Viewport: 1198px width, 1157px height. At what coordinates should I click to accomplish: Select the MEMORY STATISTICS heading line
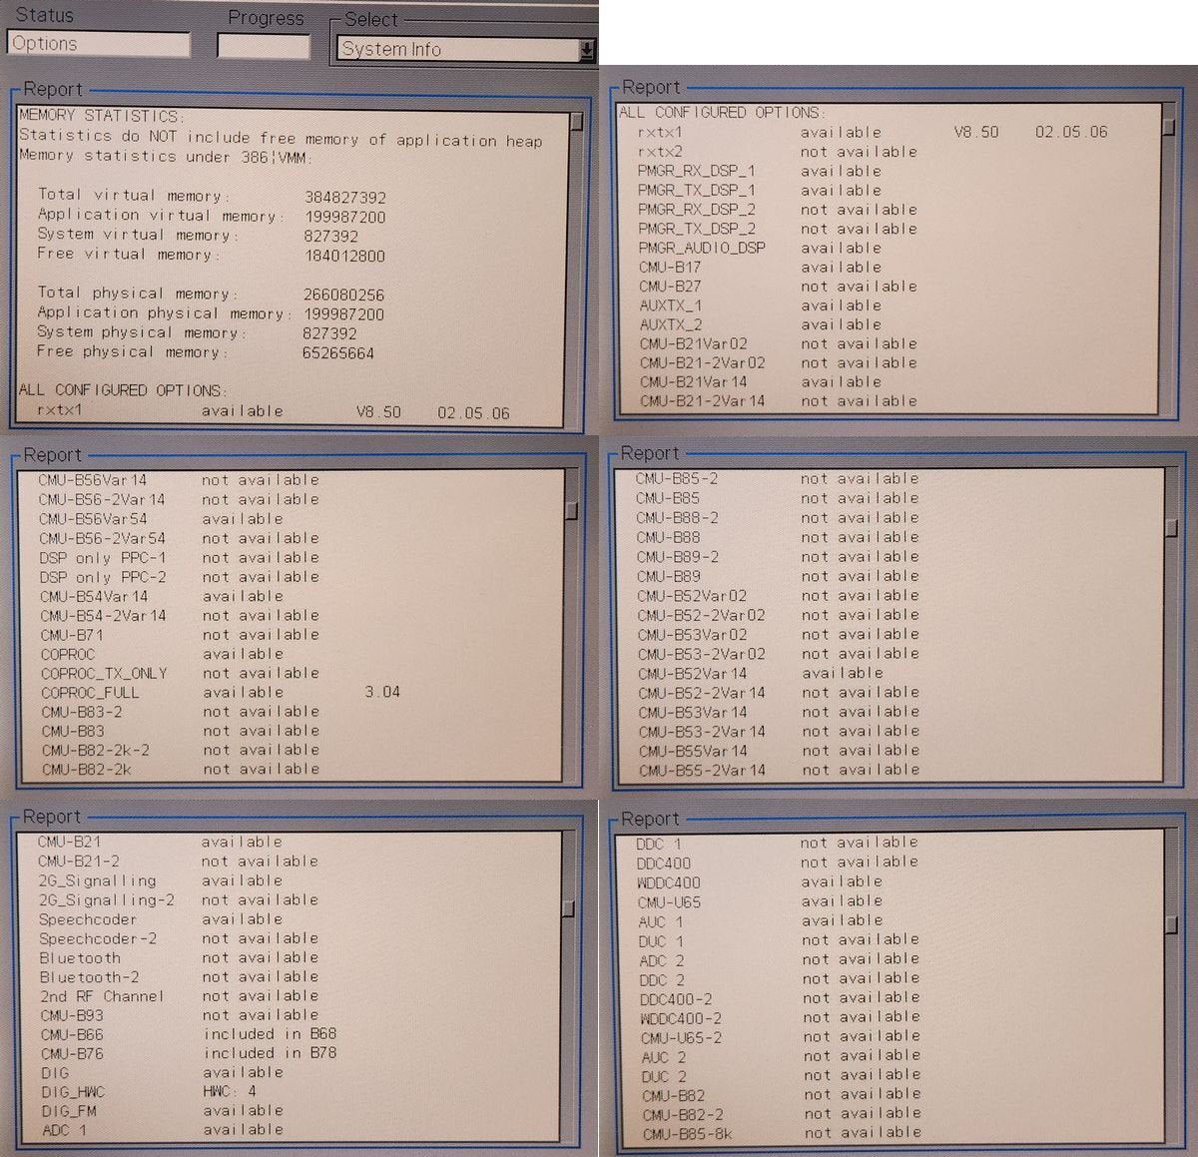(101, 116)
